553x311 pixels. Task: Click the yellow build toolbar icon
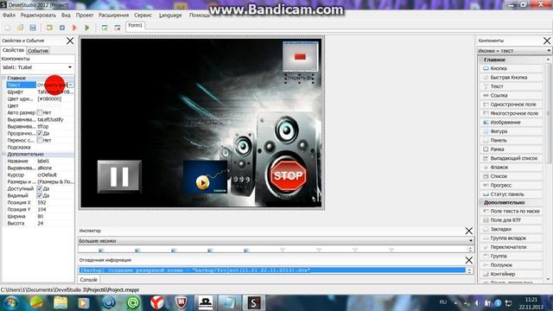[49, 28]
